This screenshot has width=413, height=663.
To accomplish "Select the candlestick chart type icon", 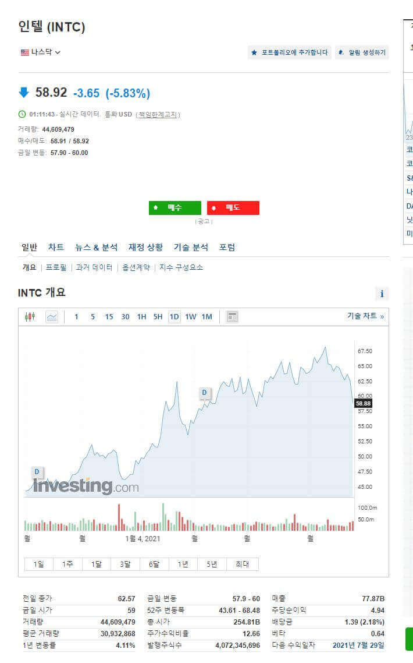I will [30, 317].
